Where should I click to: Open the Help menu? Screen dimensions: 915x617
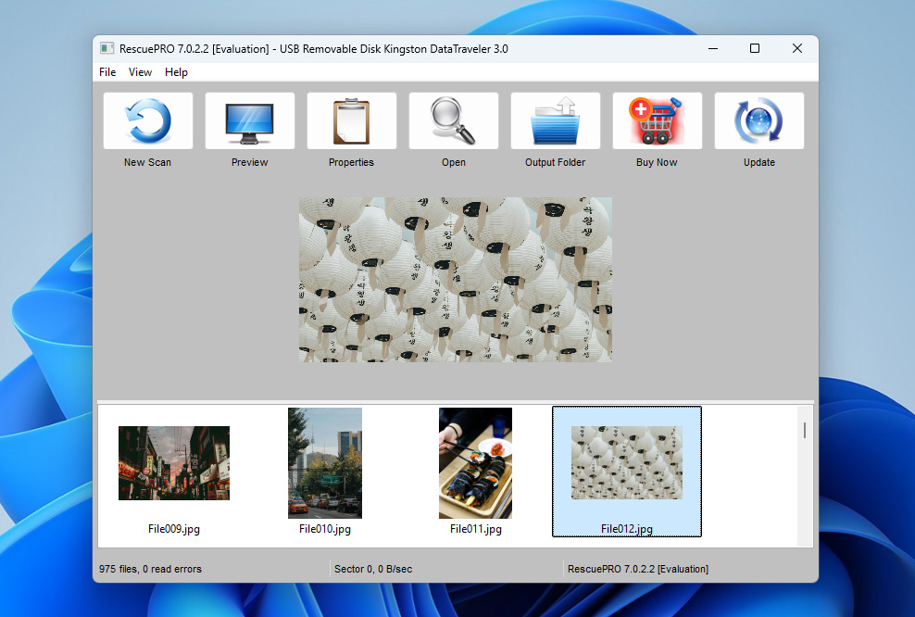pyautogui.click(x=176, y=72)
